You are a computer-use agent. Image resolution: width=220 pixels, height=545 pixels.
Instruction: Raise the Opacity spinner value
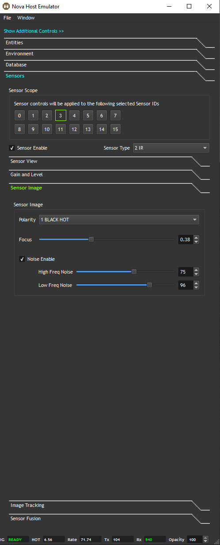click(x=205, y=537)
